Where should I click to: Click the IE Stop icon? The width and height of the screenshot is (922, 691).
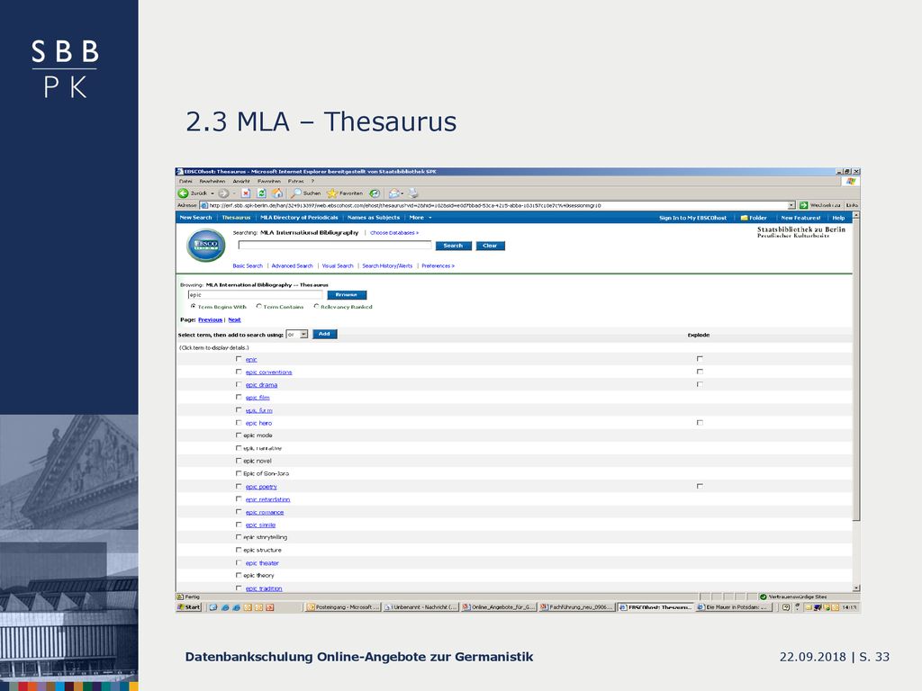pos(246,193)
